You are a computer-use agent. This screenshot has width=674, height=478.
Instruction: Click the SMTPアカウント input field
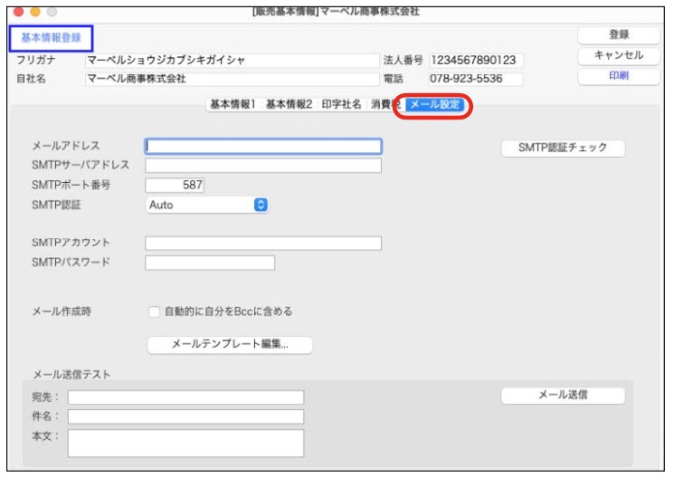(x=263, y=243)
